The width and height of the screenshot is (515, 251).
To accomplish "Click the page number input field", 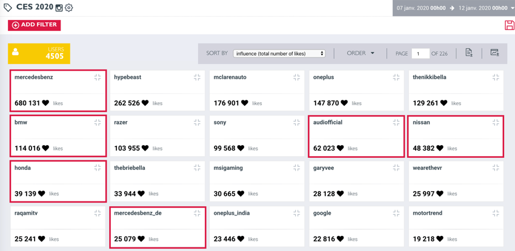I will tap(420, 53).
